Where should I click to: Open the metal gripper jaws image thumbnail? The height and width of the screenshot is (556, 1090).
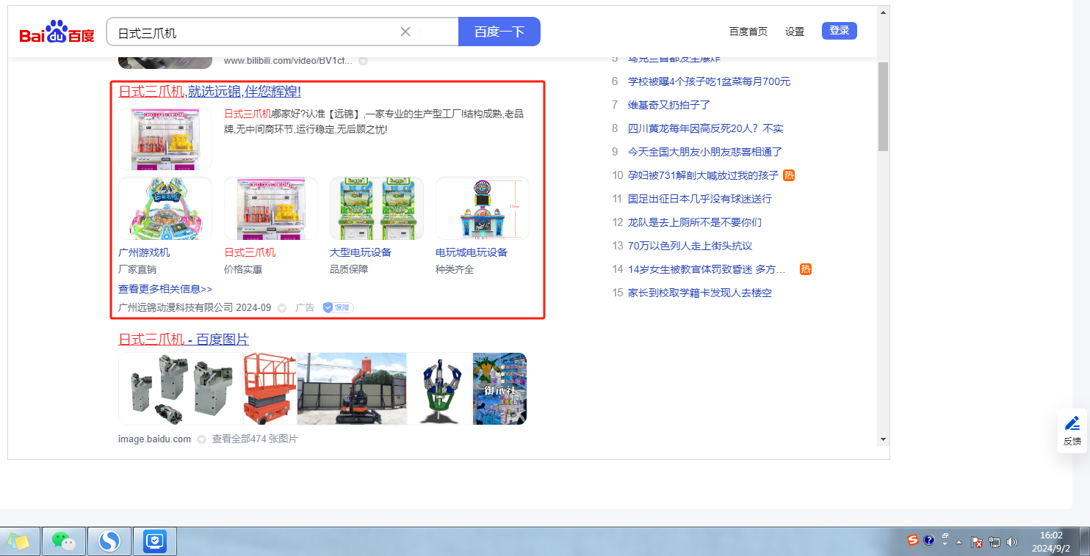pos(181,389)
